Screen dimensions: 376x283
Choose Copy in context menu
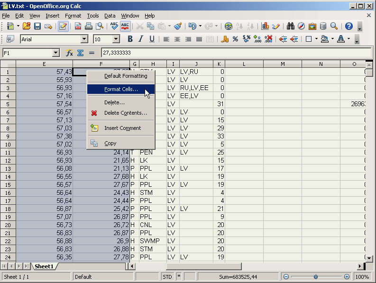(x=121, y=144)
